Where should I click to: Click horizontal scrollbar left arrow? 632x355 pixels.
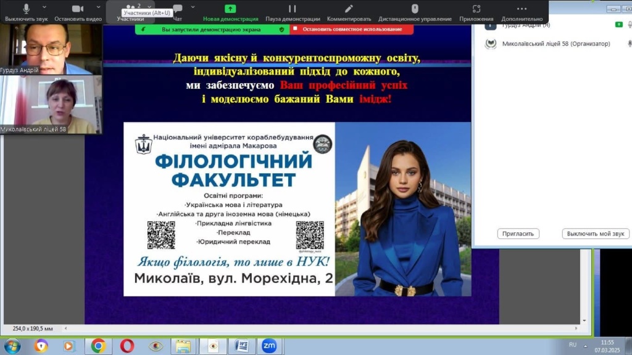65,328
